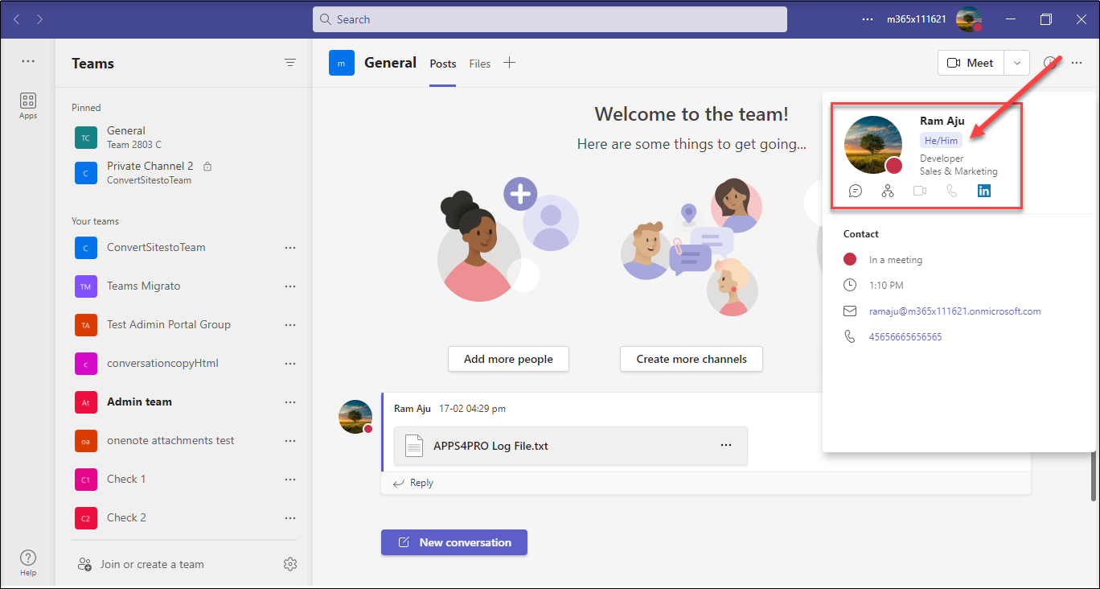Open Help at bottom left
The height and width of the screenshot is (589, 1100).
[28, 562]
